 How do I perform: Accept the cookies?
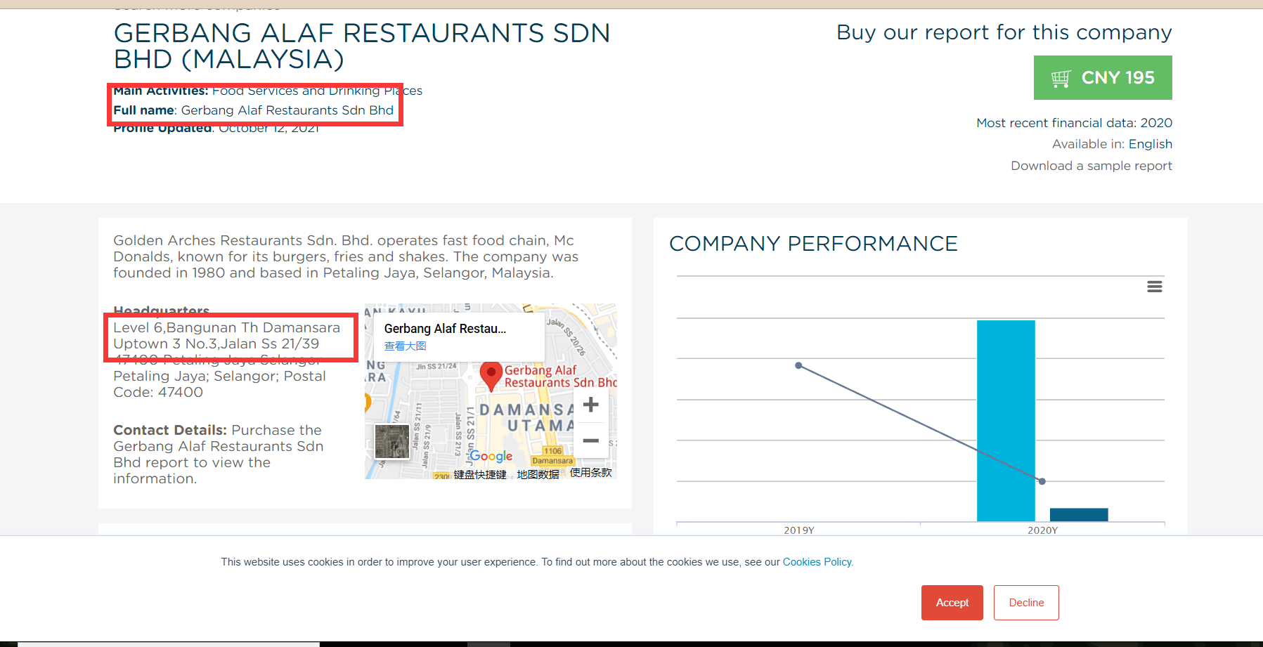pos(952,603)
